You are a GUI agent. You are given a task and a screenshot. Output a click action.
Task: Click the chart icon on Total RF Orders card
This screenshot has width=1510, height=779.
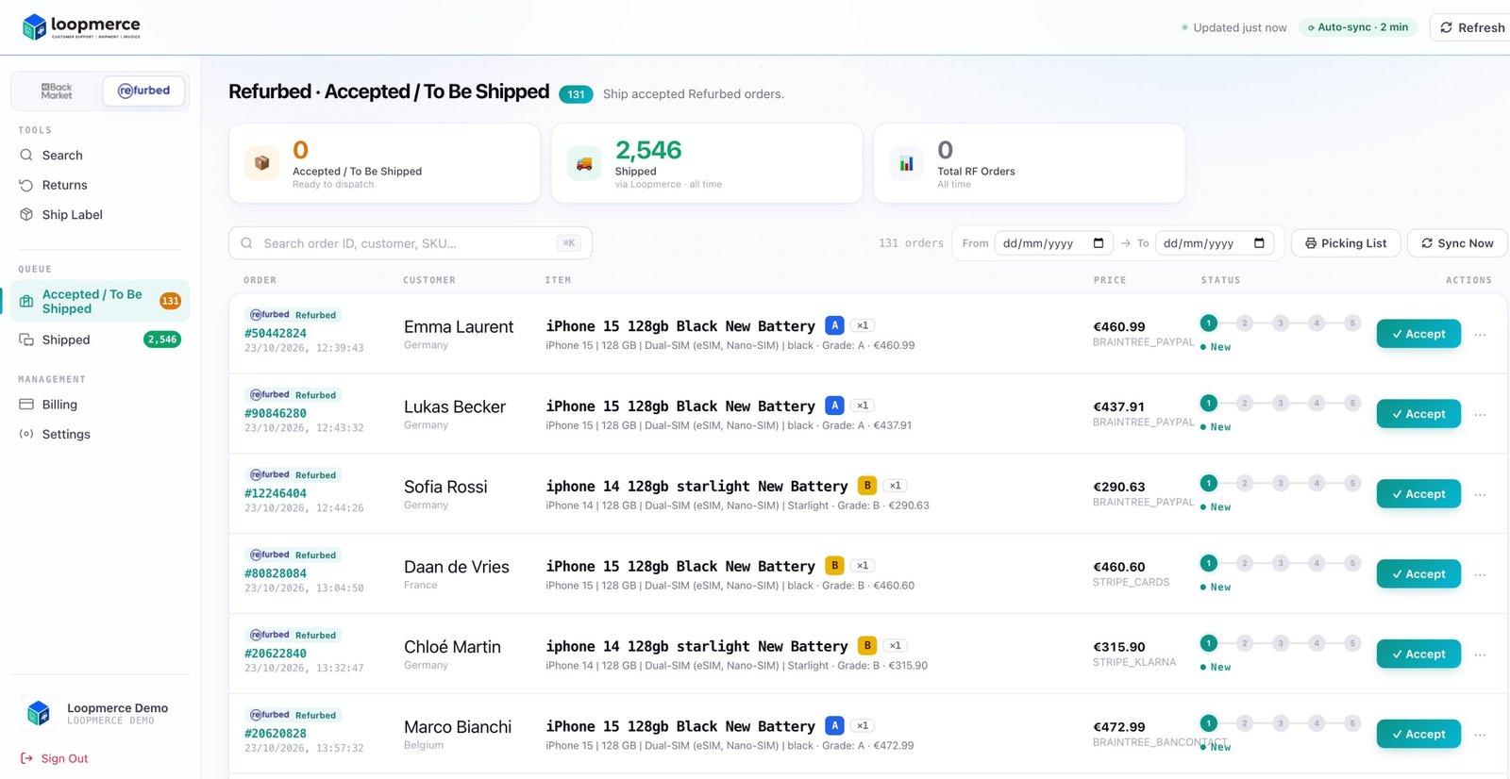[907, 163]
